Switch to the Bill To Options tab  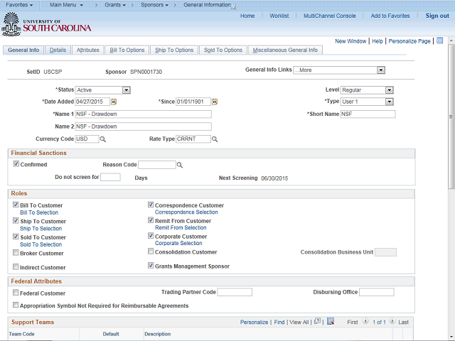point(127,50)
